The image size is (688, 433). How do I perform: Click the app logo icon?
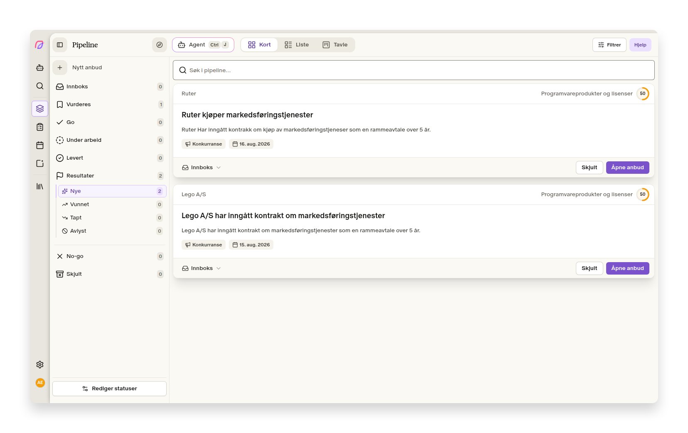pyautogui.click(x=39, y=45)
